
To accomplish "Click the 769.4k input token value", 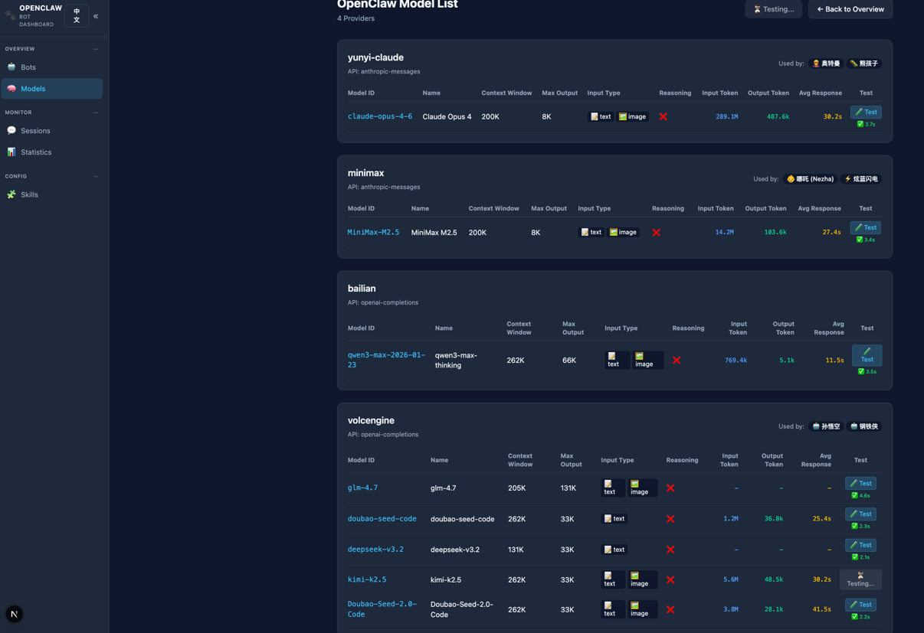I will pos(736,360).
